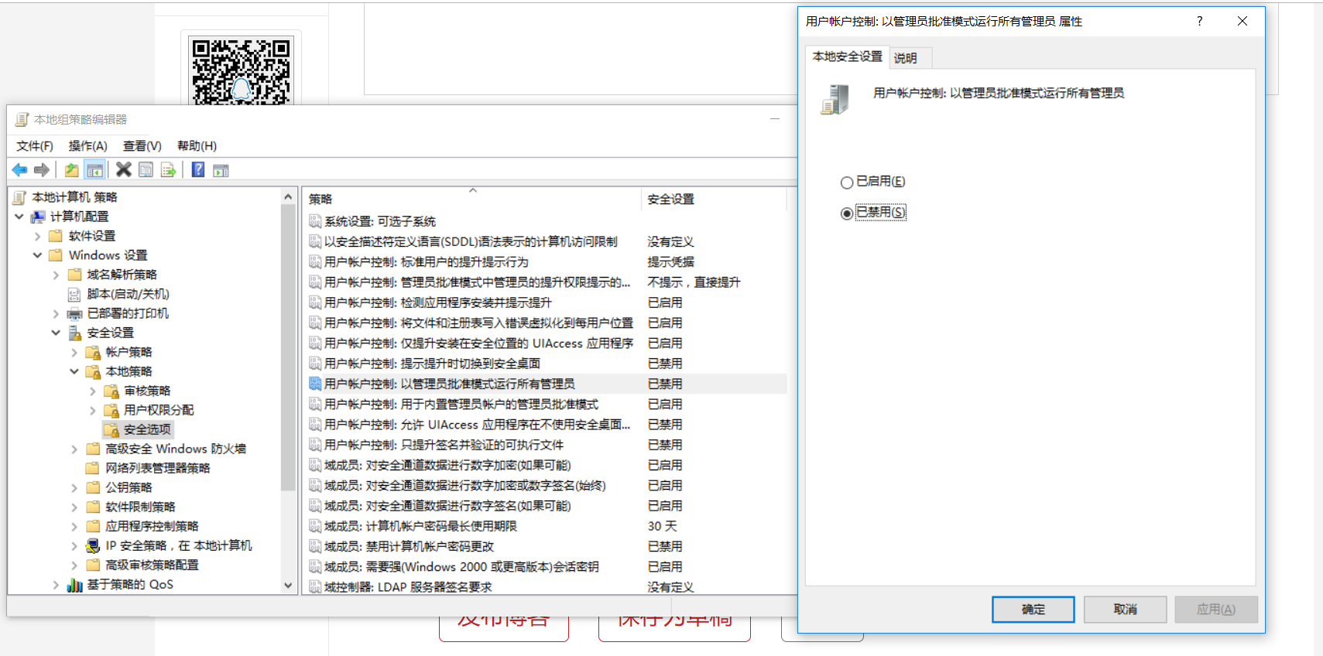Collapse the 本地策略 node
The width and height of the screenshot is (1323, 656).
74,371
